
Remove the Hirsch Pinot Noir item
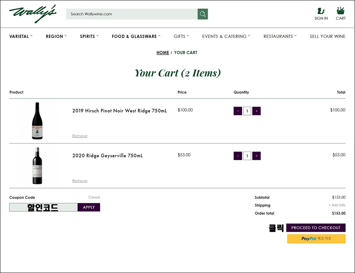pos(80,136)
